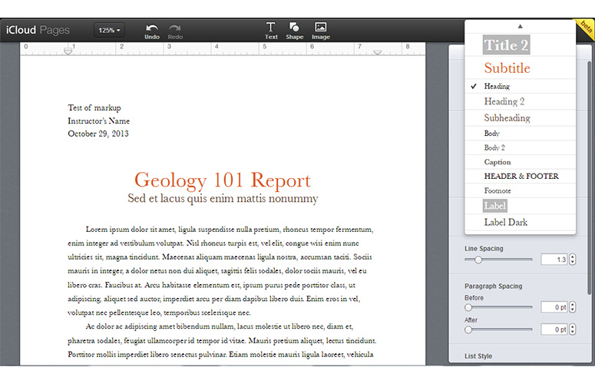
Task: Click the Redo arrow icon
Action: 175,28
